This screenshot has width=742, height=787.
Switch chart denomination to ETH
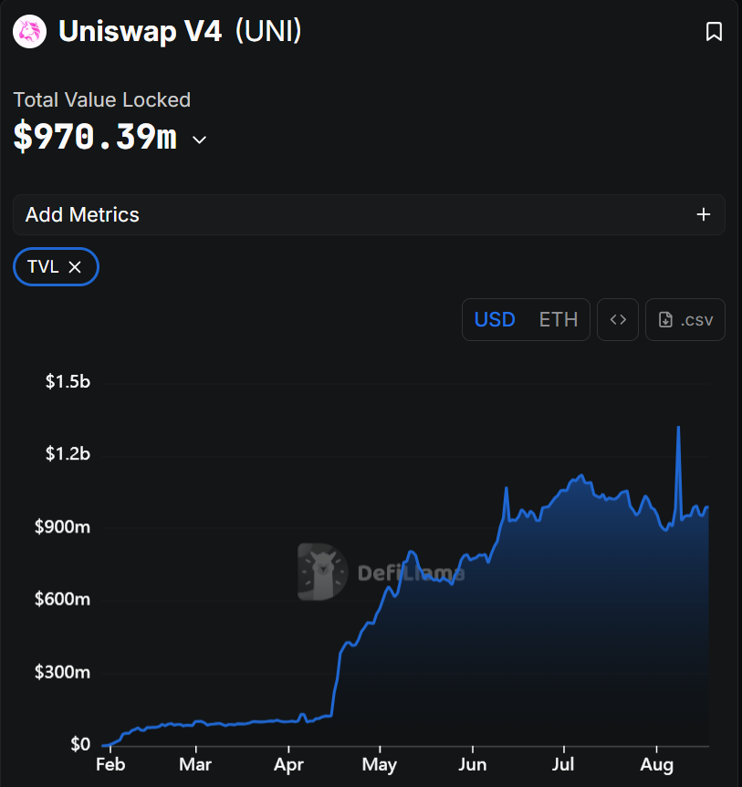(559, 319)
